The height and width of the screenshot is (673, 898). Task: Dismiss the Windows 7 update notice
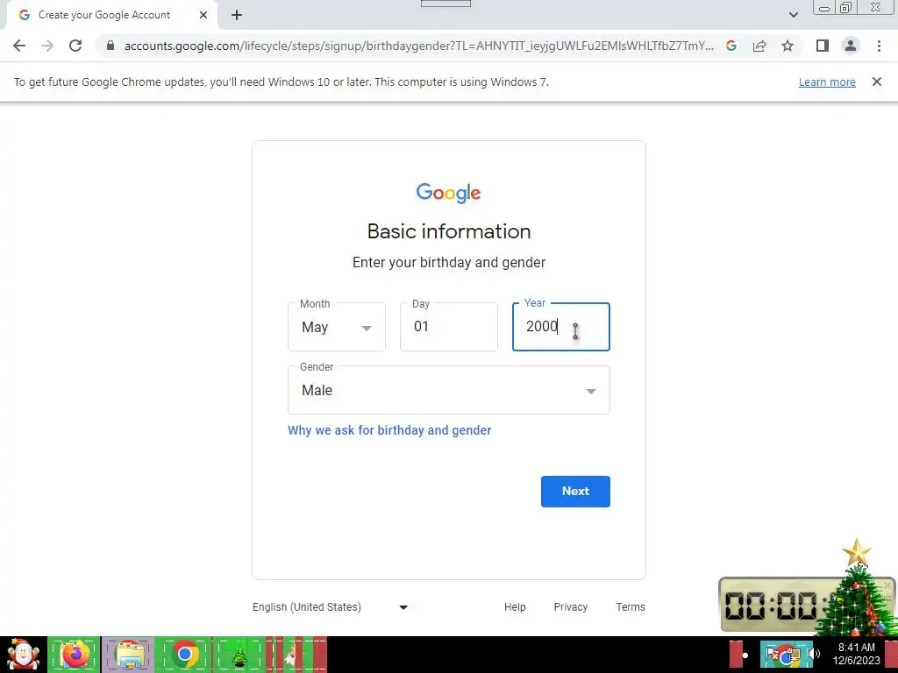(x=876, y=81)
